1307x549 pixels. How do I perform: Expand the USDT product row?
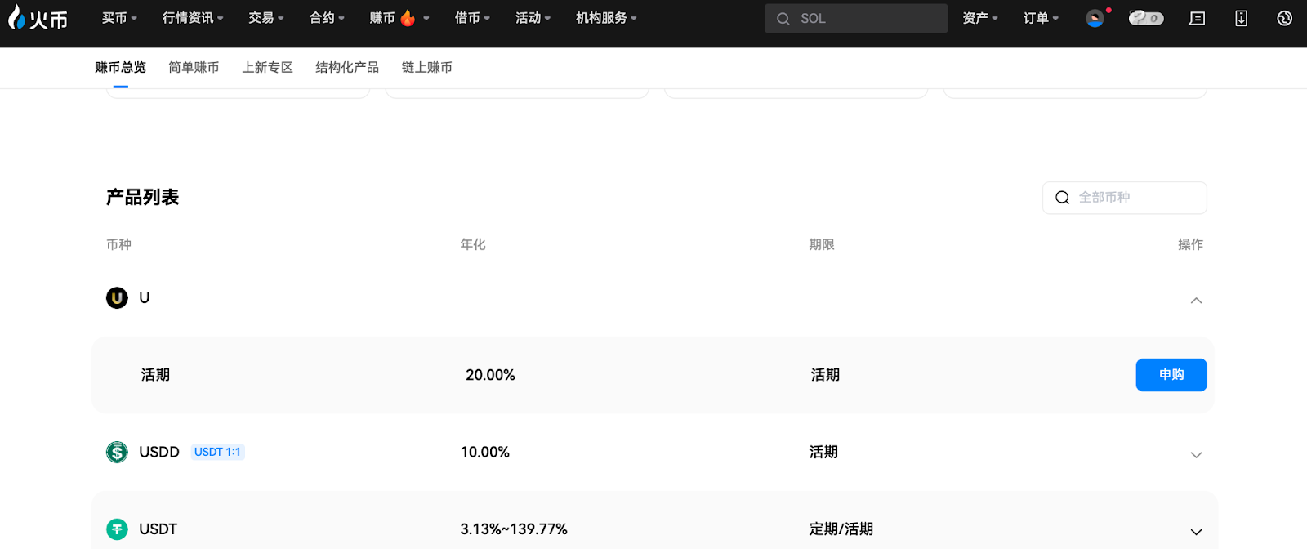[1196, 532]
